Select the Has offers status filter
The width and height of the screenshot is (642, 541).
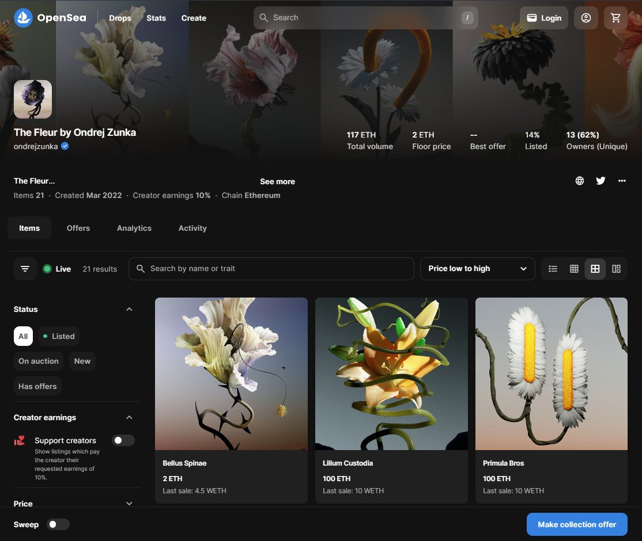[x=37, y=386]
